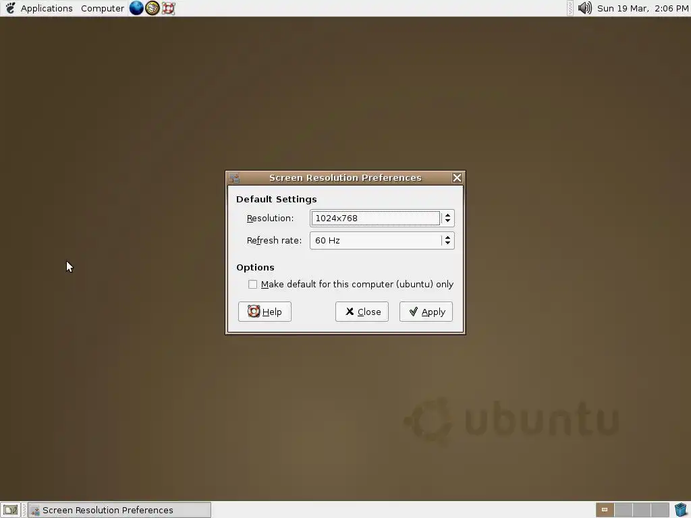This screenshot has height=518, width=691.
Task: Close the dialog with titlebar X
Action: point(457,178)
